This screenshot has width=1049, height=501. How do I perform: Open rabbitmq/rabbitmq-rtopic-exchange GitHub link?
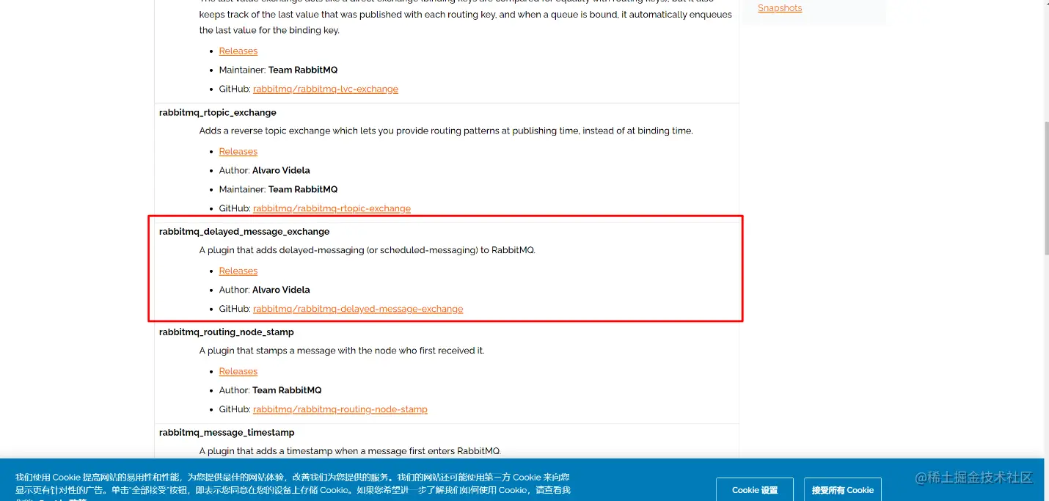point(332,208)
